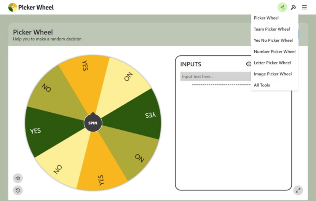Open Number Picker Wheel from menu

pos(275,52)
